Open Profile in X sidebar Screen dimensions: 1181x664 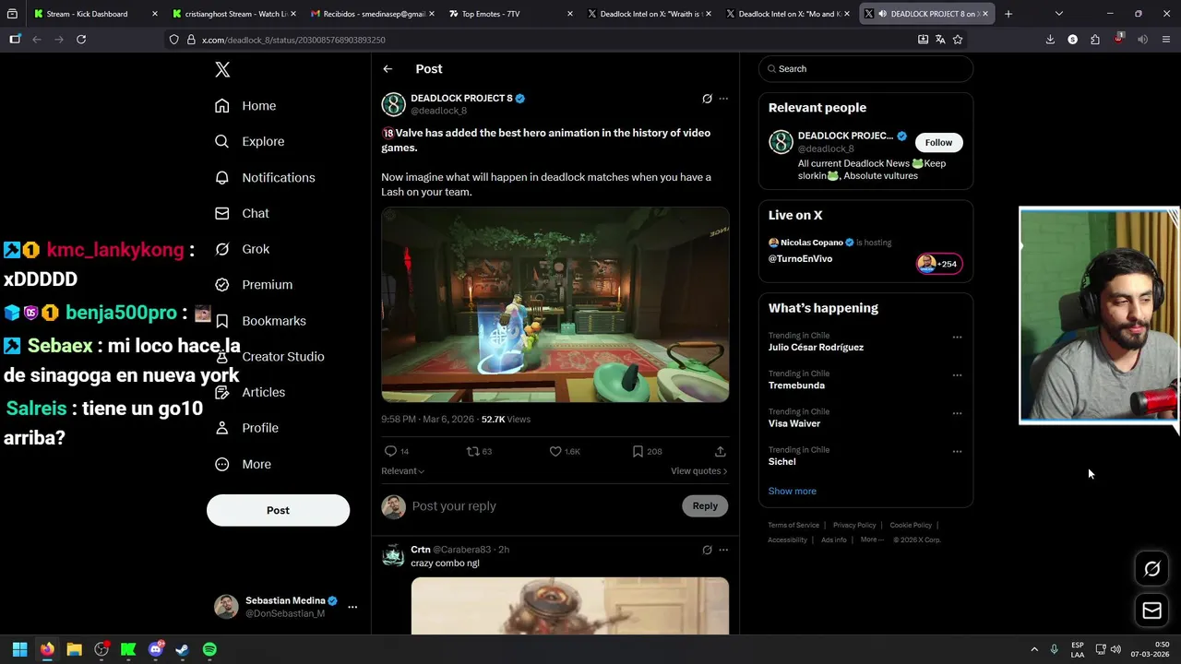246,428
